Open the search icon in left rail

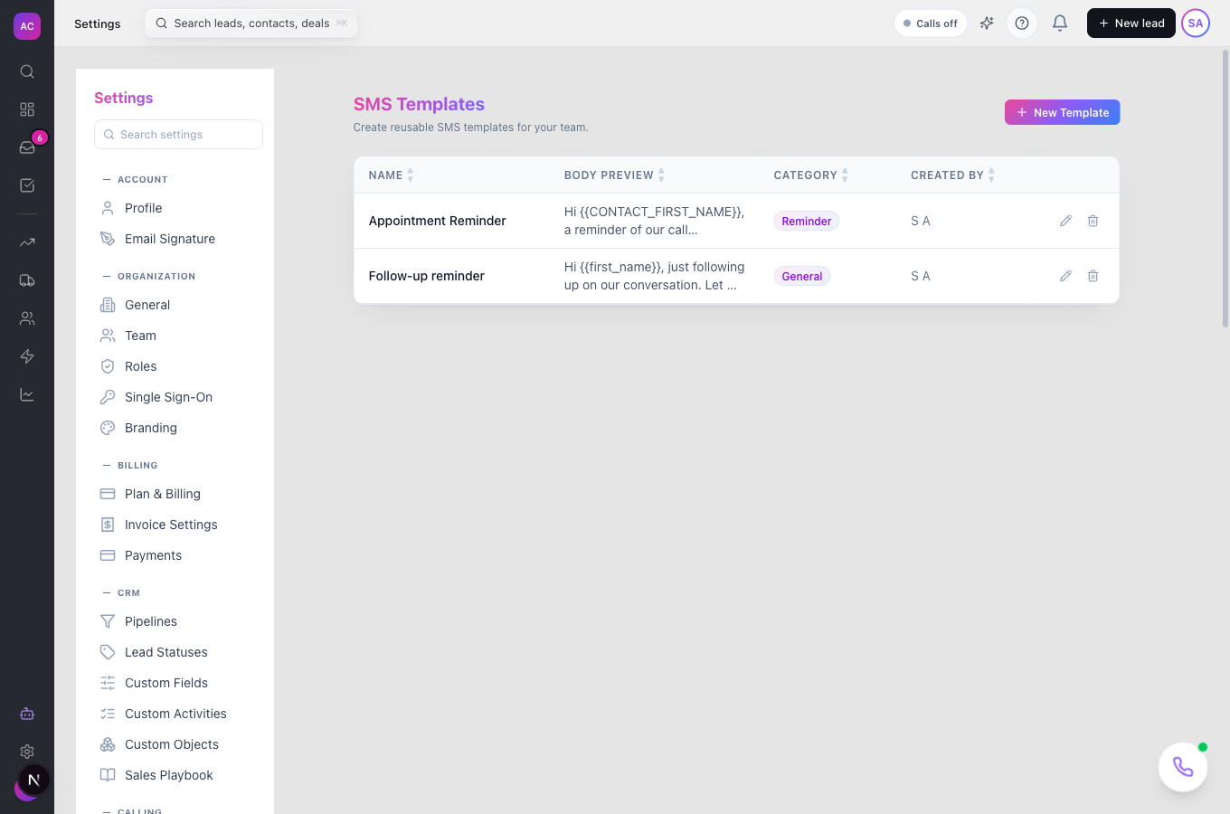pyautogui.click(x=27, y=71)
